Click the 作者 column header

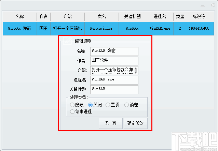43,17
